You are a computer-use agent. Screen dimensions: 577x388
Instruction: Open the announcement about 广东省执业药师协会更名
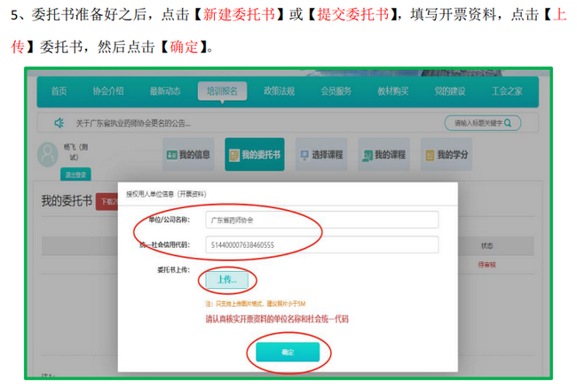146,123
